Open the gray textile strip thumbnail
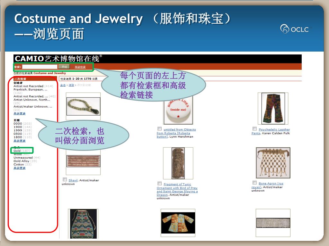The image size is (329, 246). point(273,223)
